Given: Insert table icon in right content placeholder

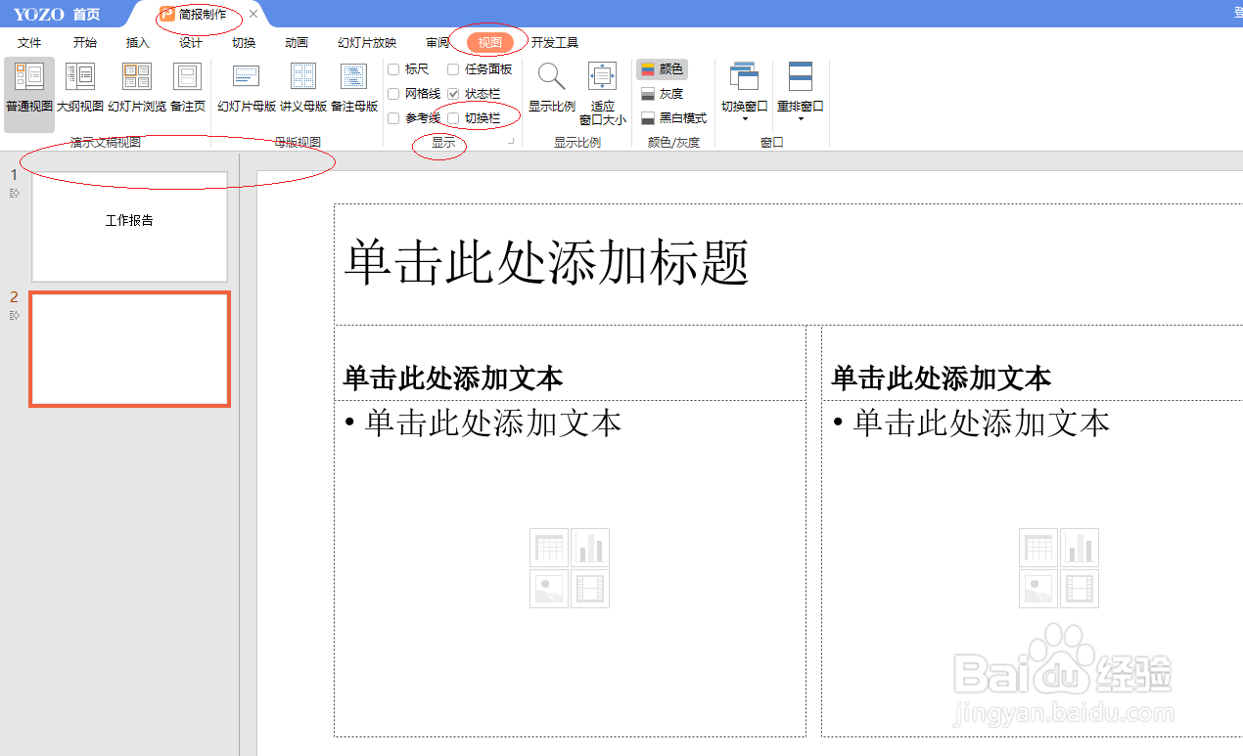Looking at the screenshot, I should pos(1037,548).
